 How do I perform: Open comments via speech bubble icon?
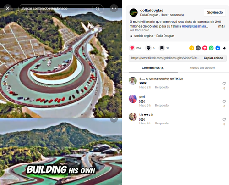click(x=148, y=48)
